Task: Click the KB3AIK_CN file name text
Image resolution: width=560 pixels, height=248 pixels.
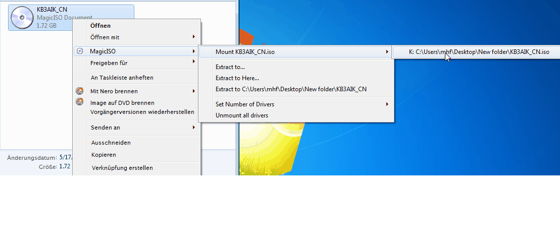Action: point(52,10)
